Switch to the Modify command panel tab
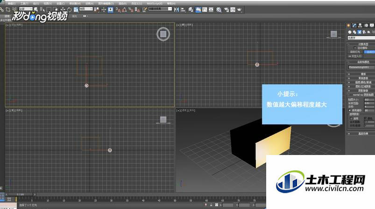The height and width of the screenshot is (209, 375). [354, 25]
